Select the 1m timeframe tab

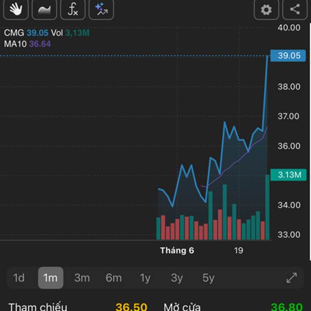point(51,278)
